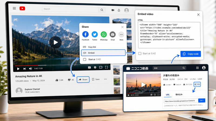This screenshot has height=121, width=216.
Task: Click the Copy code button
Action: [191, 54]
